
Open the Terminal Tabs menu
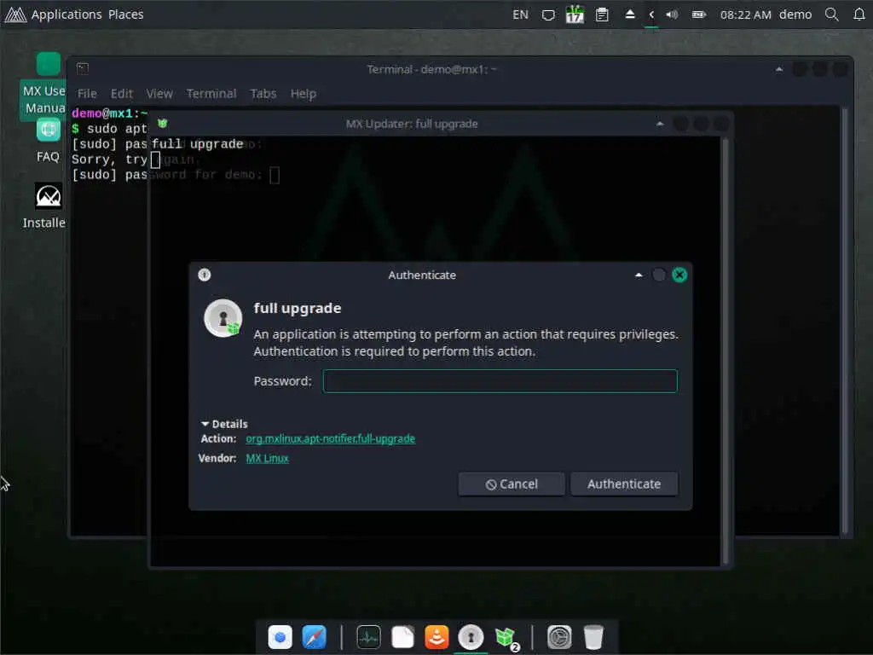(263, 94)
